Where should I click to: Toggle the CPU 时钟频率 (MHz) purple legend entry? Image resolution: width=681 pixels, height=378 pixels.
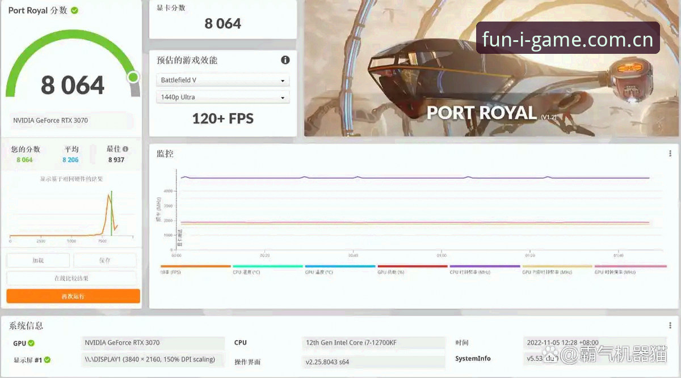point(485,270)
